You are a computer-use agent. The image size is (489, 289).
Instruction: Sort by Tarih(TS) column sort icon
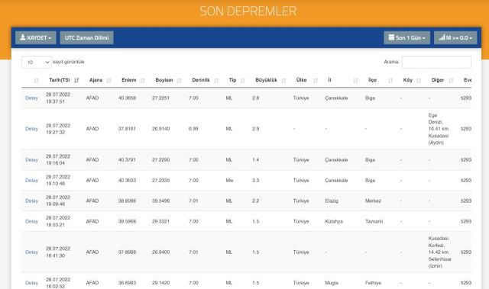(x=76, y=80)
